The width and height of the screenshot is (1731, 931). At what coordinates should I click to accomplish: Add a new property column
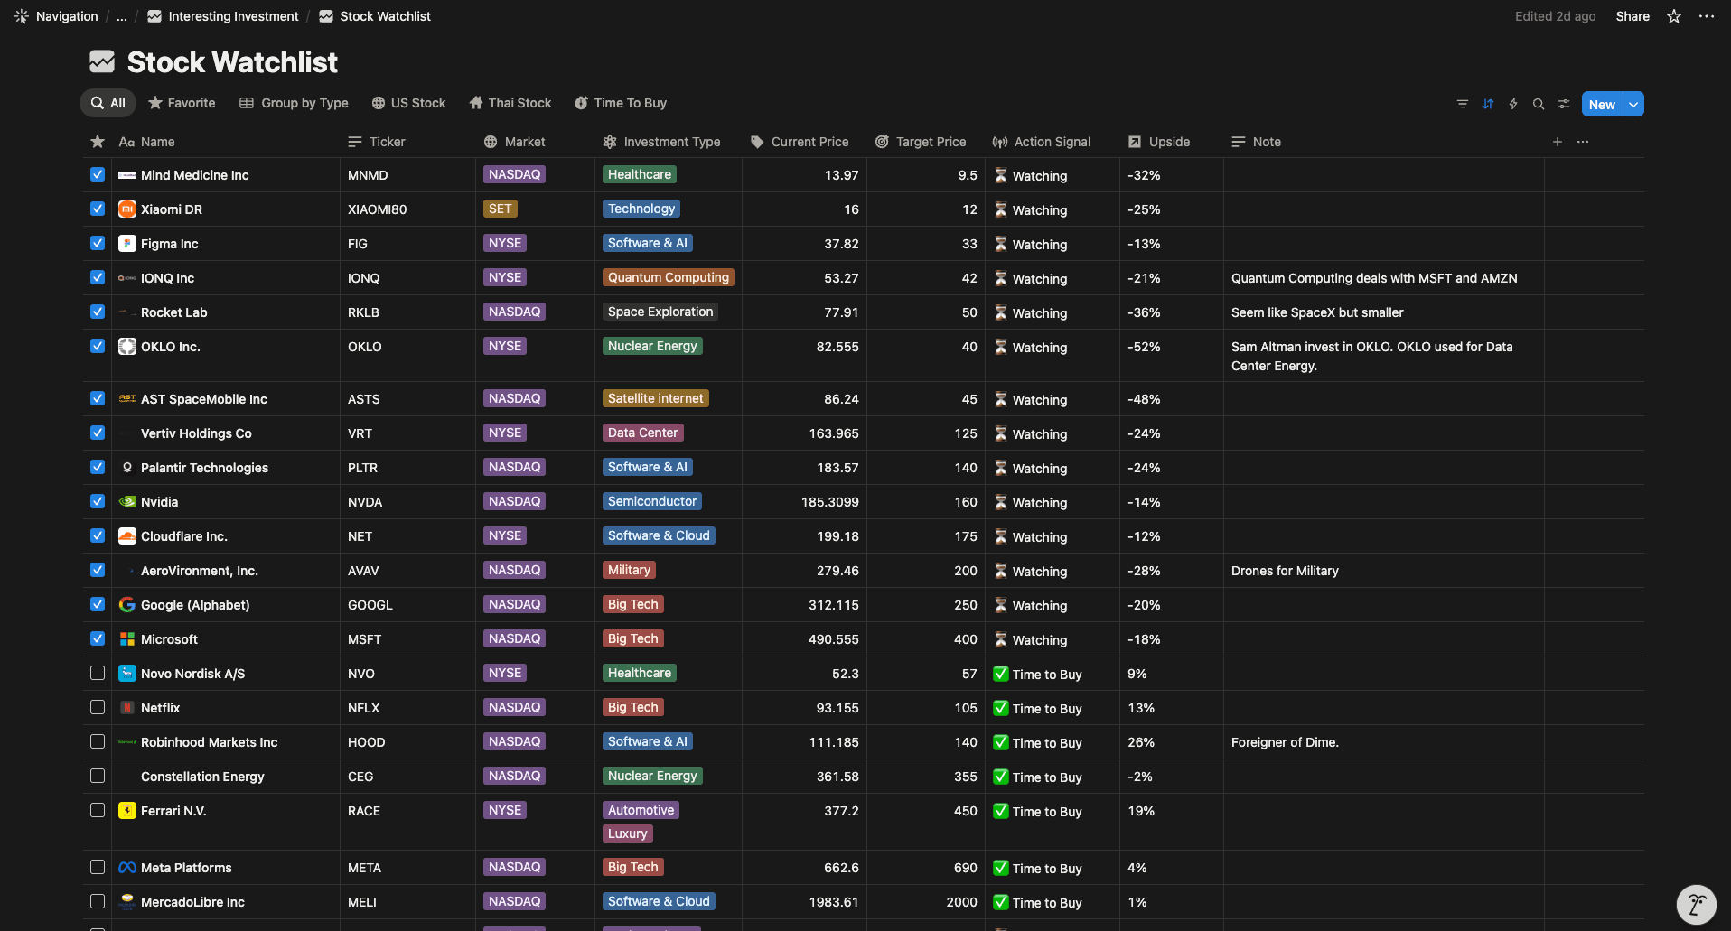[1557, 142]
